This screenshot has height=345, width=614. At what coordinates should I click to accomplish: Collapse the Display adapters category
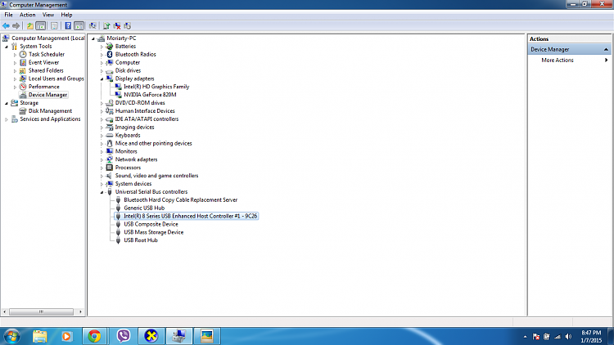pos(102,79)
